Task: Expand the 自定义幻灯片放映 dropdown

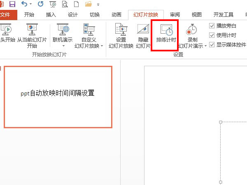Action: (102, 46)
